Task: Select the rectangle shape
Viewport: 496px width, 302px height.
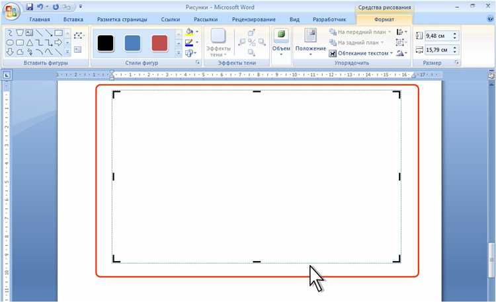Action: 58,33
